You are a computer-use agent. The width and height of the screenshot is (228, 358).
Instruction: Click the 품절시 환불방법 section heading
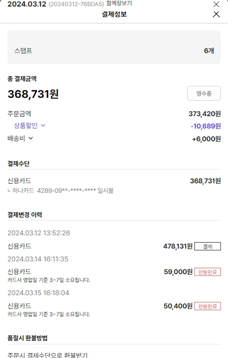[x=27, y=338]
